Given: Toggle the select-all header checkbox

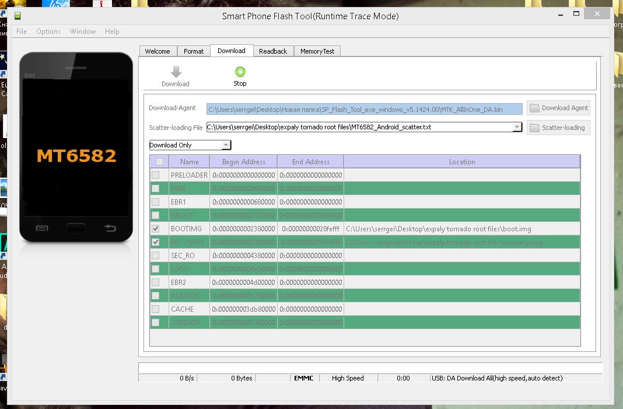Looking at the screenshot, I should pos(159,162).
